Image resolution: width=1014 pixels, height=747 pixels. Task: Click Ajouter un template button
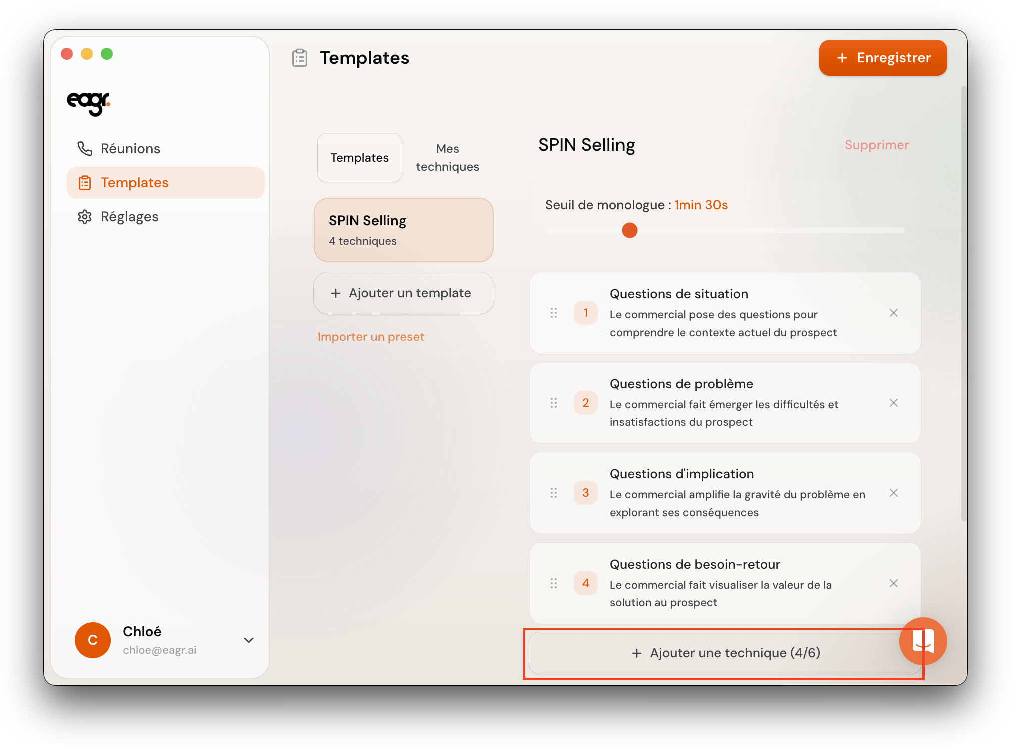point(403,293)
